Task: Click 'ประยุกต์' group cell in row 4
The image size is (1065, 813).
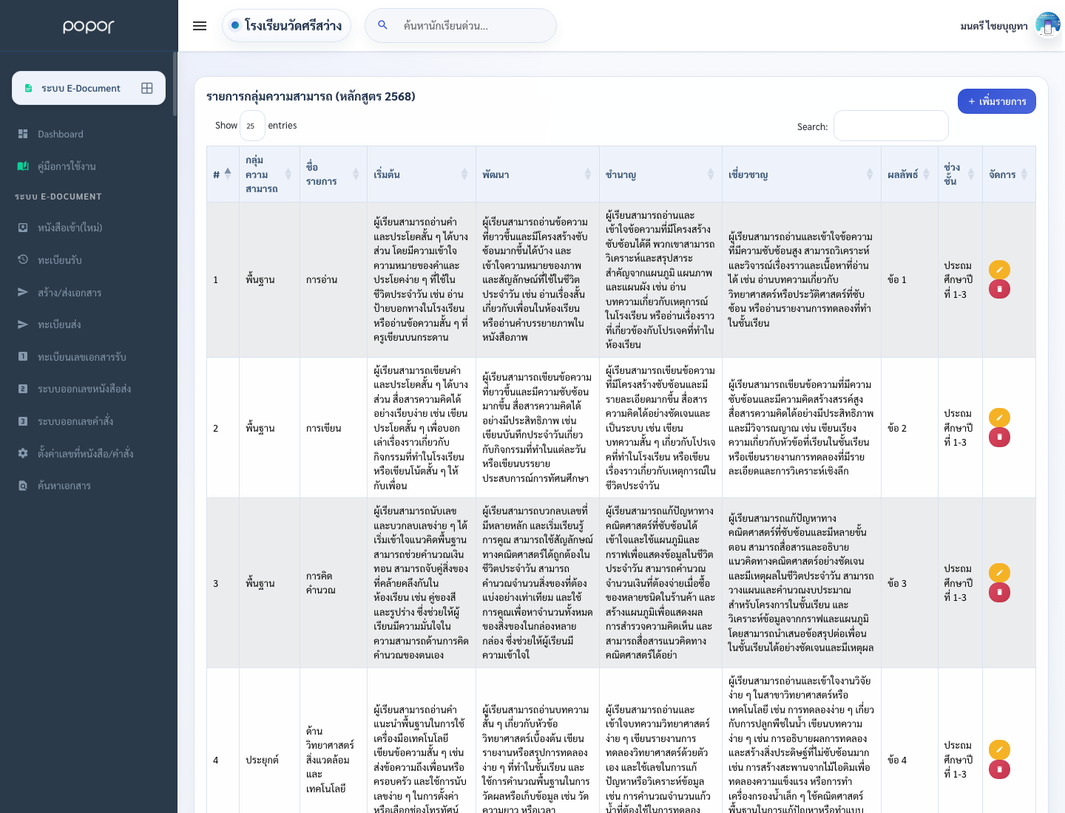Action: (269, 760)
